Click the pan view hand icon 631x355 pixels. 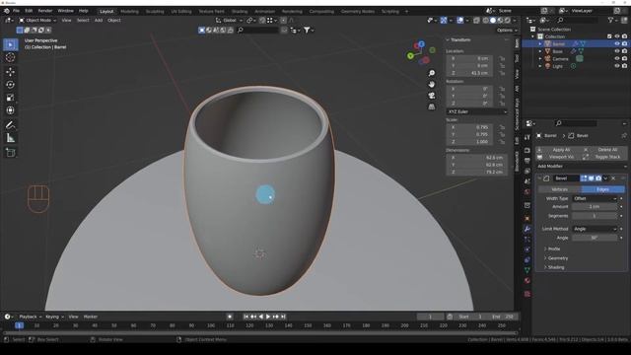pos(432,85)
